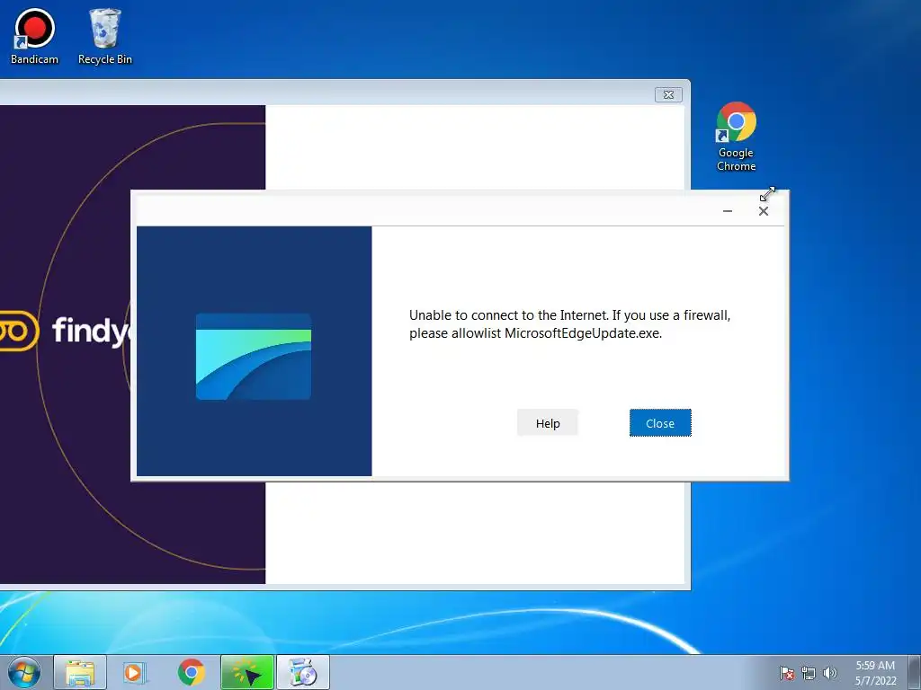Image resolution: width=921 pixels, height=690 pixels.
Task: Click the 'Unable to connect to the Internet' message
Action: point(569,323)
